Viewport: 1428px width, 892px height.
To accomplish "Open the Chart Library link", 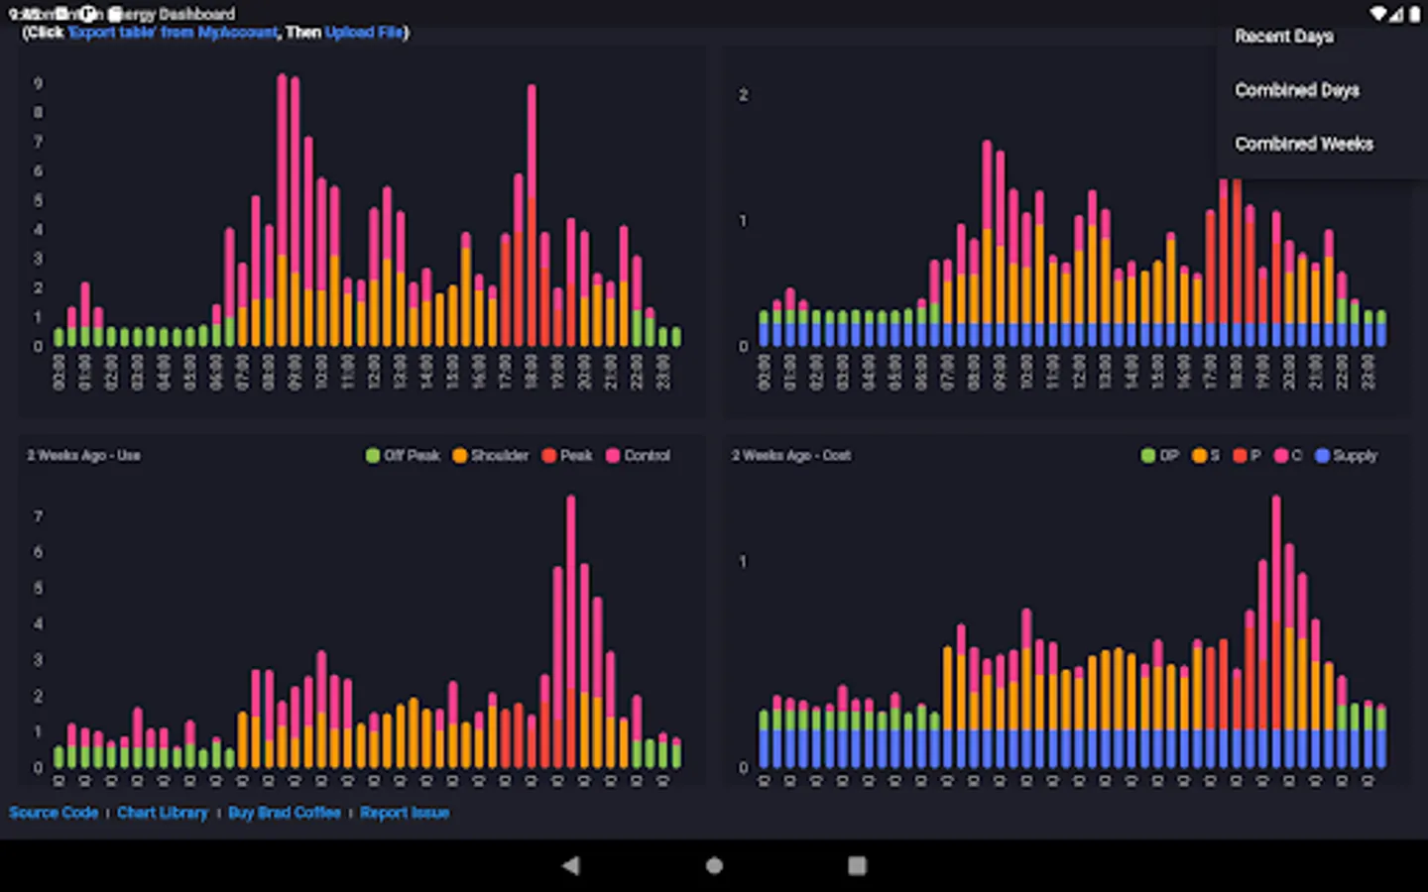I will (163, 813).
